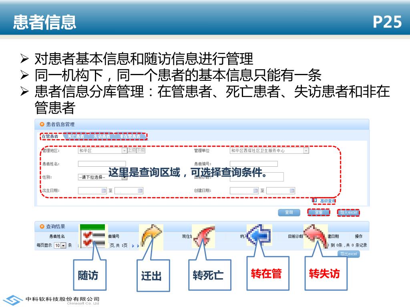This screenshot has width=410, height=307.
Task: Click the 查询结果 panel header icon
Action: tap(42, 226)
